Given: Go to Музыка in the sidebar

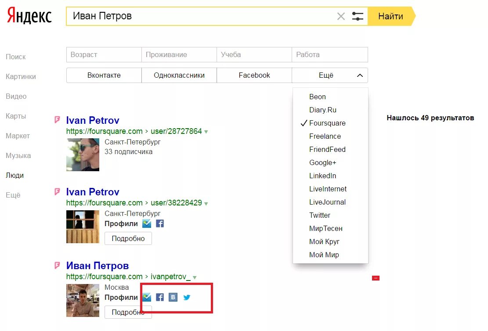Looking at the screenshot, I should click(x=18, y=155).
